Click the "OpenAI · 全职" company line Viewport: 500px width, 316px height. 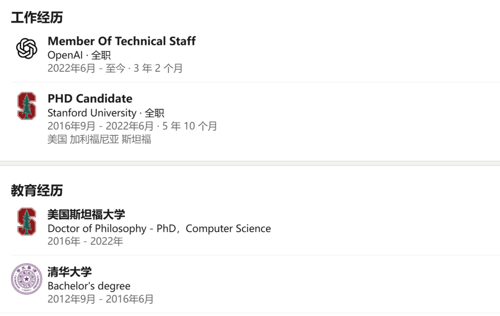click(x=79, y=55)
